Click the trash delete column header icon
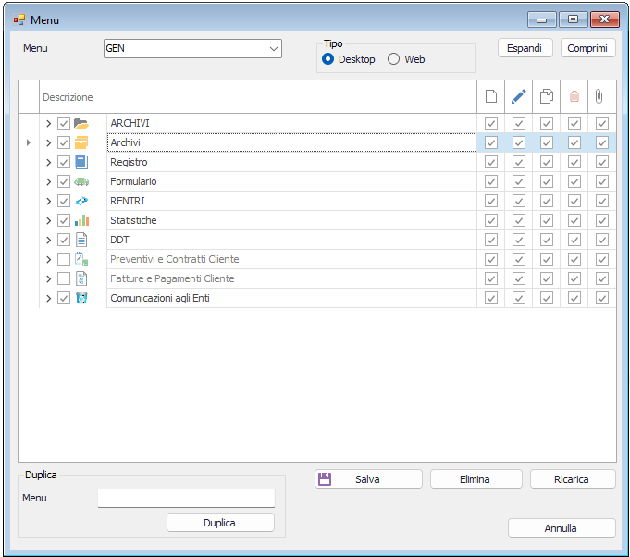Image resolution: width=630 pixels, height=557 pixels. [574, 96]
